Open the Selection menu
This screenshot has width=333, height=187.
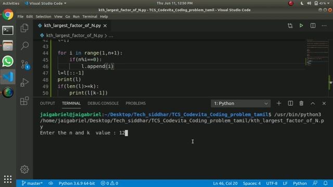point(43,17)
